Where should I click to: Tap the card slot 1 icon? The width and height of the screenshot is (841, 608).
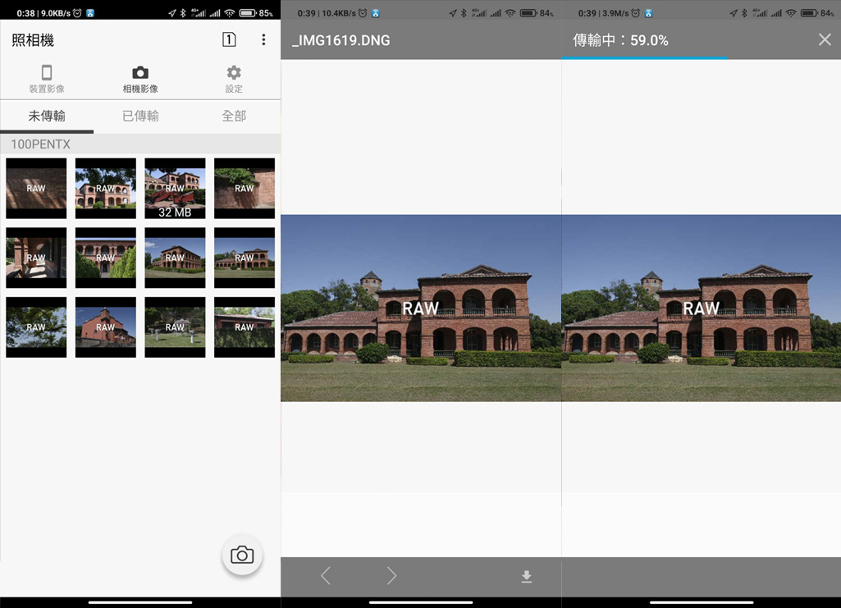[x=229, y=40]
